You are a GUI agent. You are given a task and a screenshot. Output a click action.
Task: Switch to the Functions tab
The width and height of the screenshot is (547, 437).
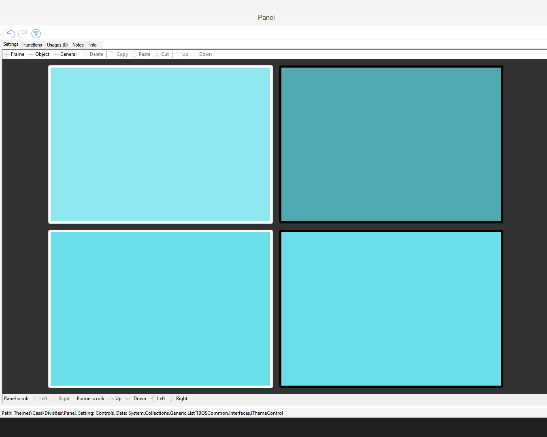pos(32,45)
